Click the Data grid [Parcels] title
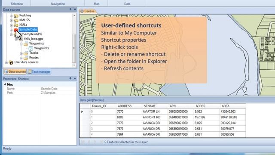Screen dimensions: 275x155 pyautogui.click(x=92, y=100)
